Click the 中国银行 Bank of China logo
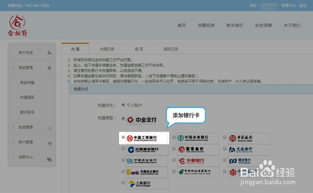The height and width of the screenshot is (193, 313). coord(249,138)
